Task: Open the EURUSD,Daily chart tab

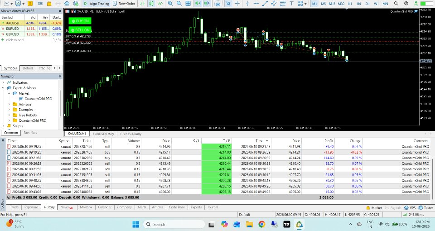Action: coord(103,134)
